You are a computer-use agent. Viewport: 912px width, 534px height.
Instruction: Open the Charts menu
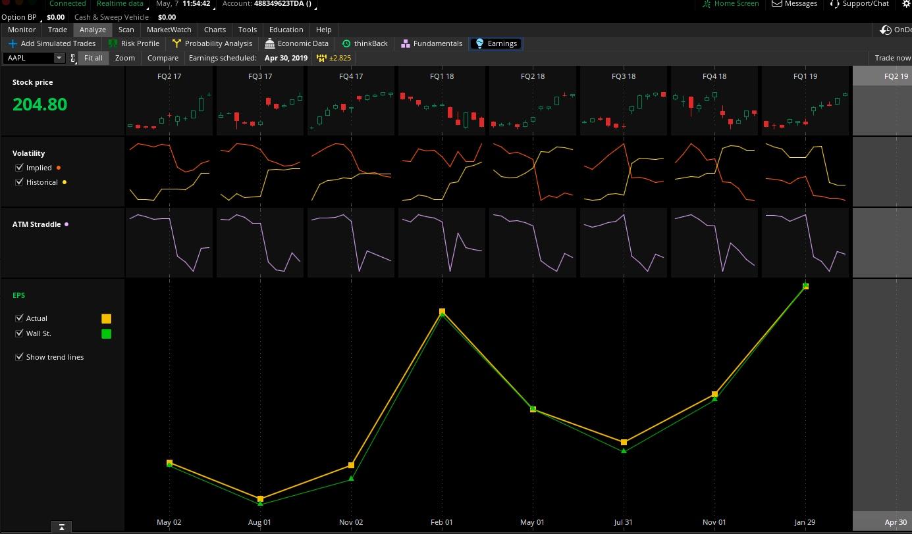tap(215, 30)
